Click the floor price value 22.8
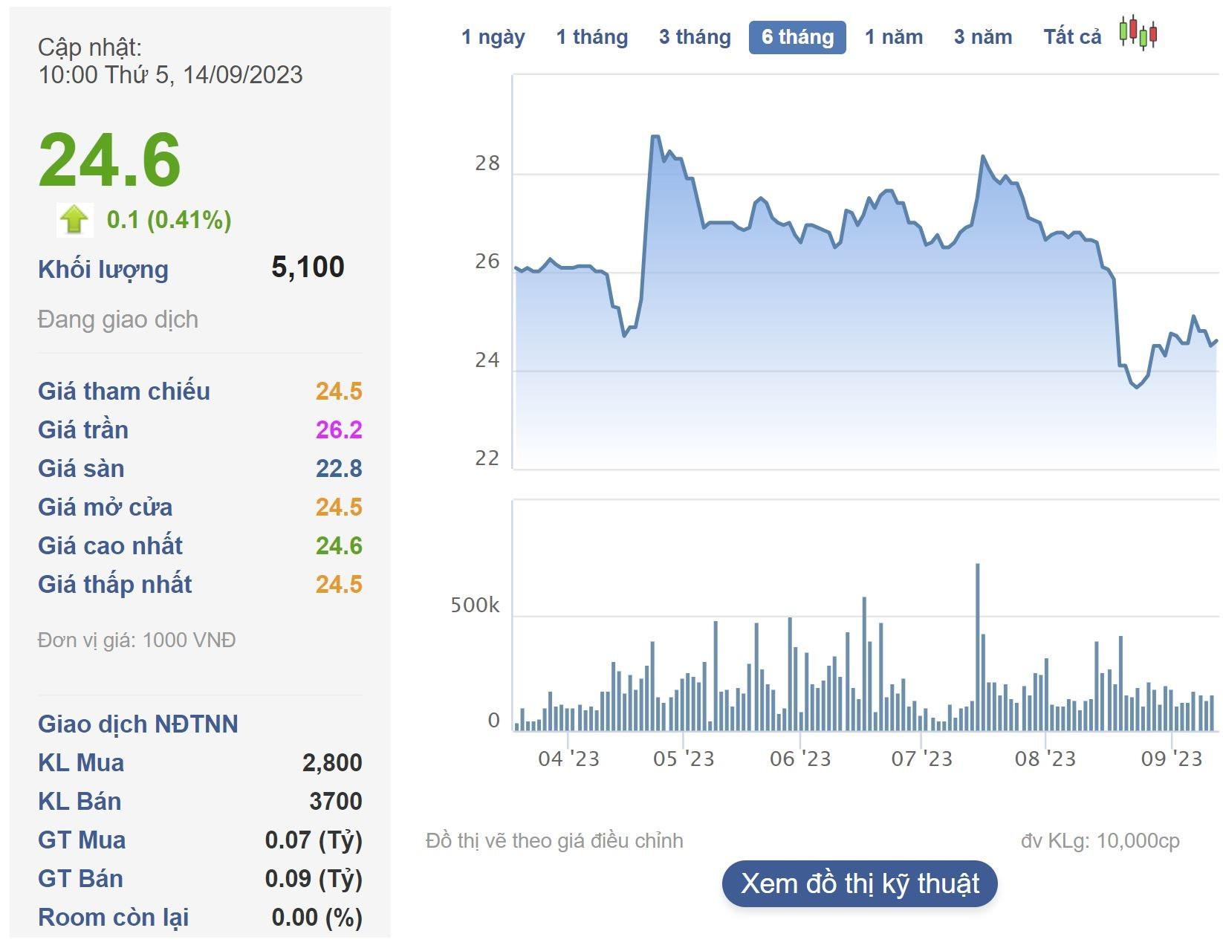Viewport: 1223px width, 951px height. click(339, 468)
